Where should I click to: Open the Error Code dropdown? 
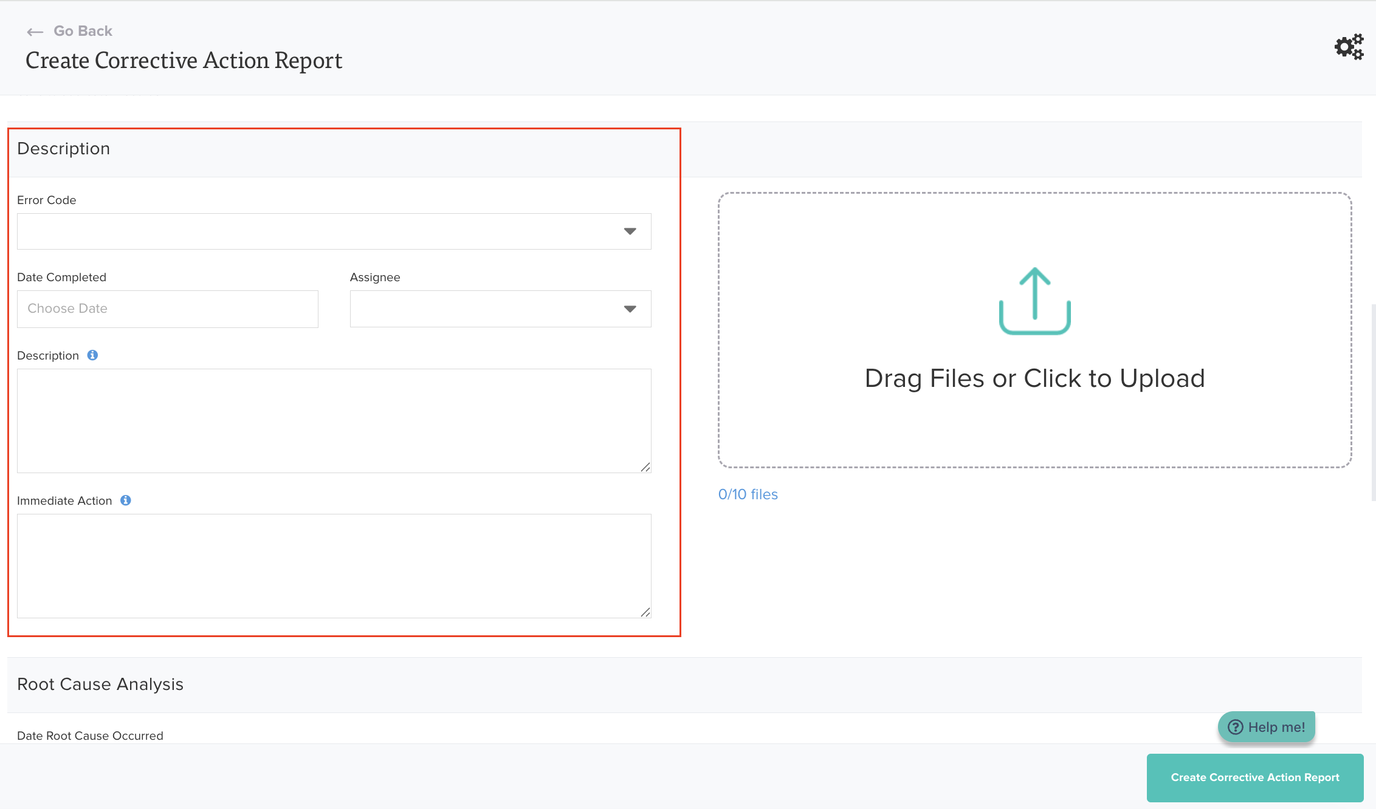[334, 231]
